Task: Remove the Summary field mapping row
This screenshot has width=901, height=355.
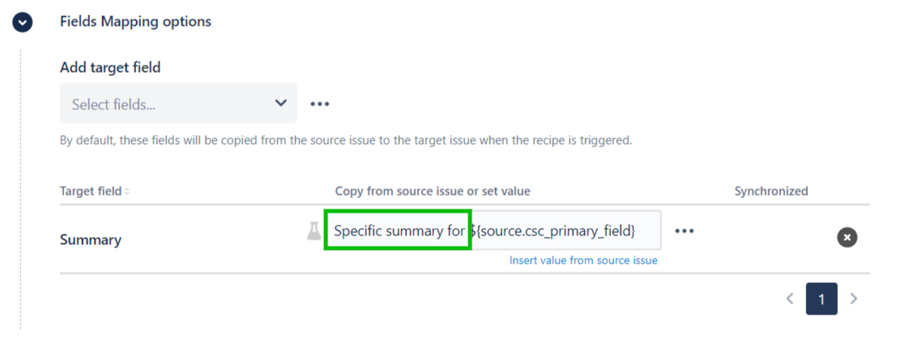Action: (847, 238)
